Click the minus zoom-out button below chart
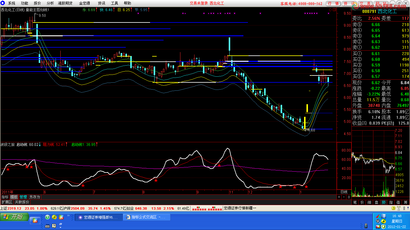The height and width of the screenshot is (230, 410). tap(344, 197)
